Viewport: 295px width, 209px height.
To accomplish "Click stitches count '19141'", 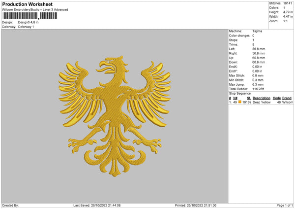I will click(288, 3).
